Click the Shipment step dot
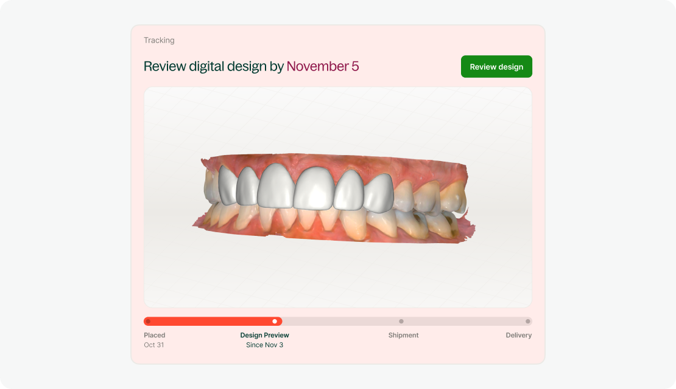Viewport: 676px width, 389px height. (x=401, y=322)
